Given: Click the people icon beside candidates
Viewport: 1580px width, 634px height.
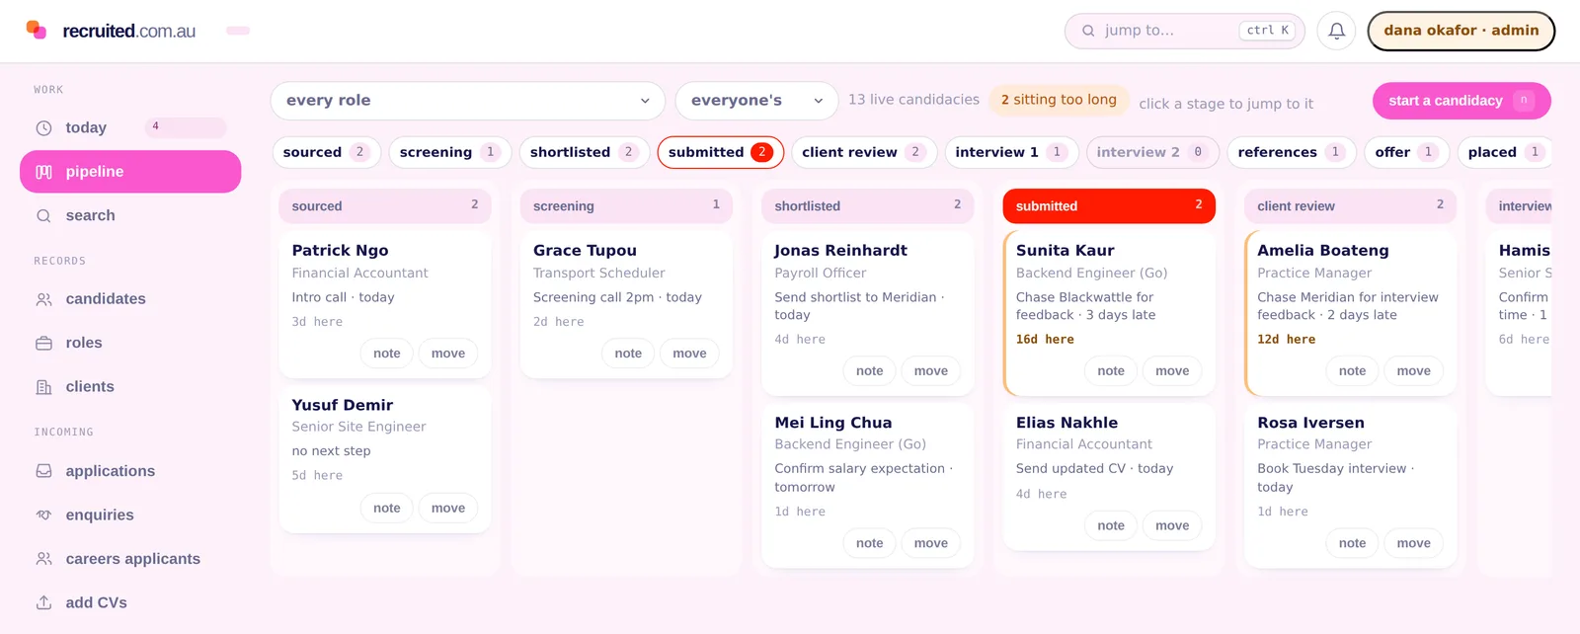Looking at the screenshot, I should click(x=43, y=299).
